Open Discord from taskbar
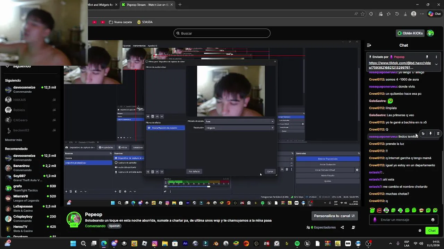Screen dimensions: 444x249 (x=114, y=243)
